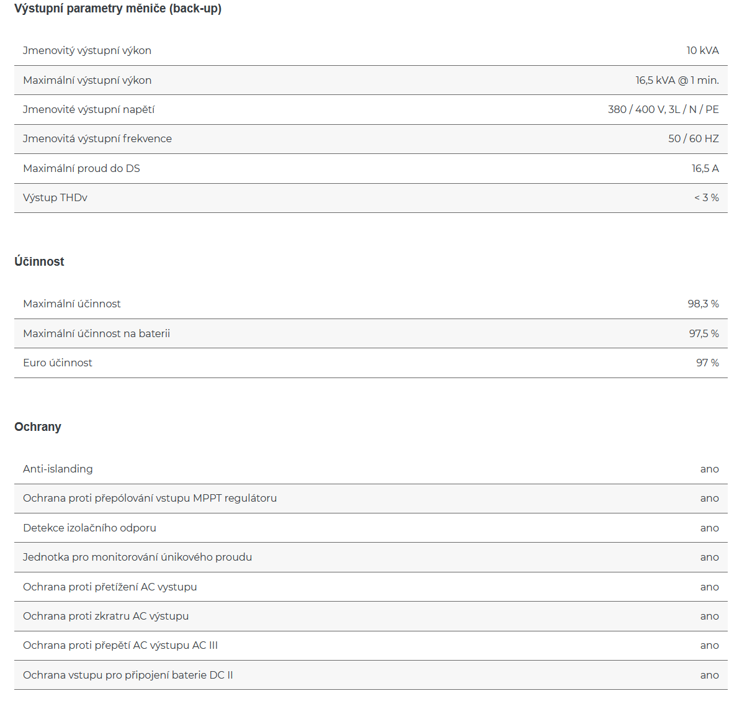Select the "Jmenovitý výstupní výkon" row label
742x714 pixels.
click(87, 51)
